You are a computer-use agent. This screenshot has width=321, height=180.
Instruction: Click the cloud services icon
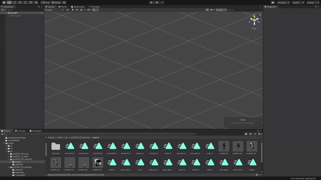273,2
